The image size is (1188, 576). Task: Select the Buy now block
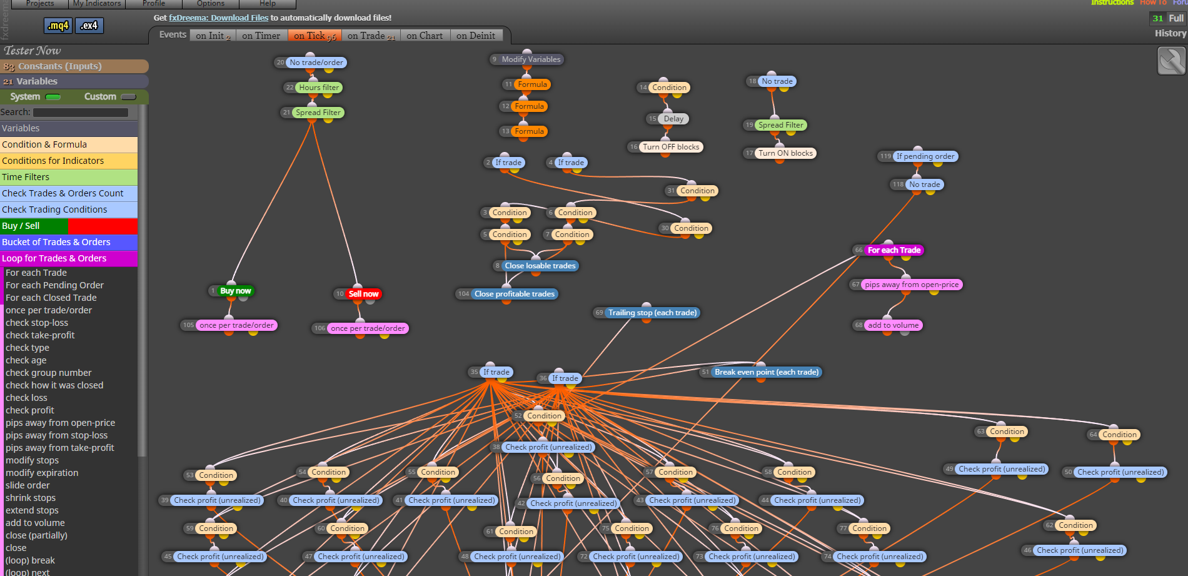pos(235,291)
